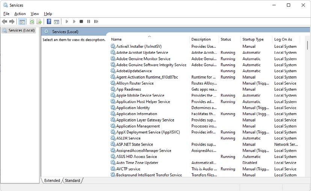Select AssignedAccessManager Service
The image size is (311, 191).
coord(143,150)
